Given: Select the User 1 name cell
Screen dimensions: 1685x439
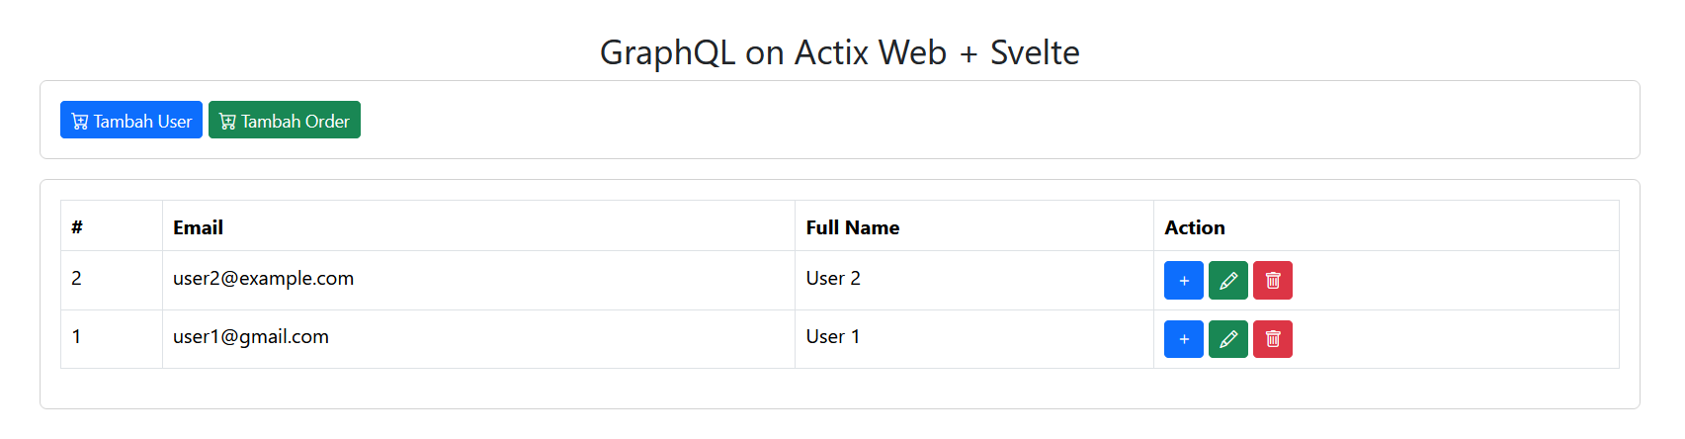Looking at the screenshot, I should click(x=974, y=339).
